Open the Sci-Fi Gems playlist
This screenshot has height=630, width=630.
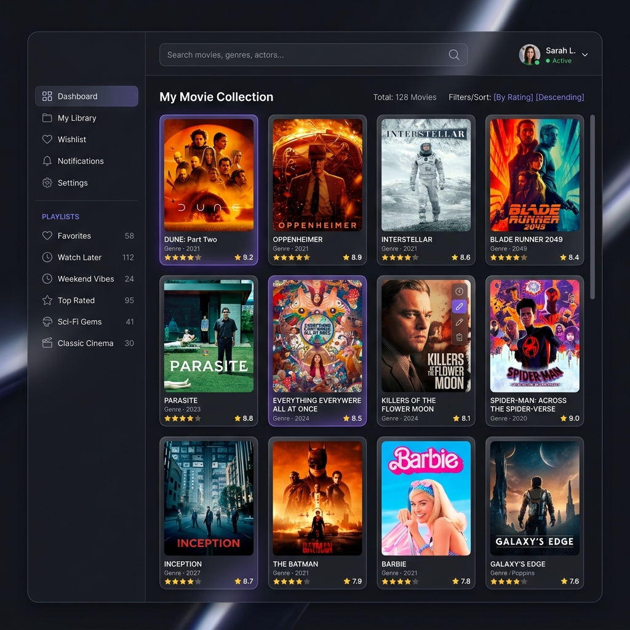tap(79, 322)
